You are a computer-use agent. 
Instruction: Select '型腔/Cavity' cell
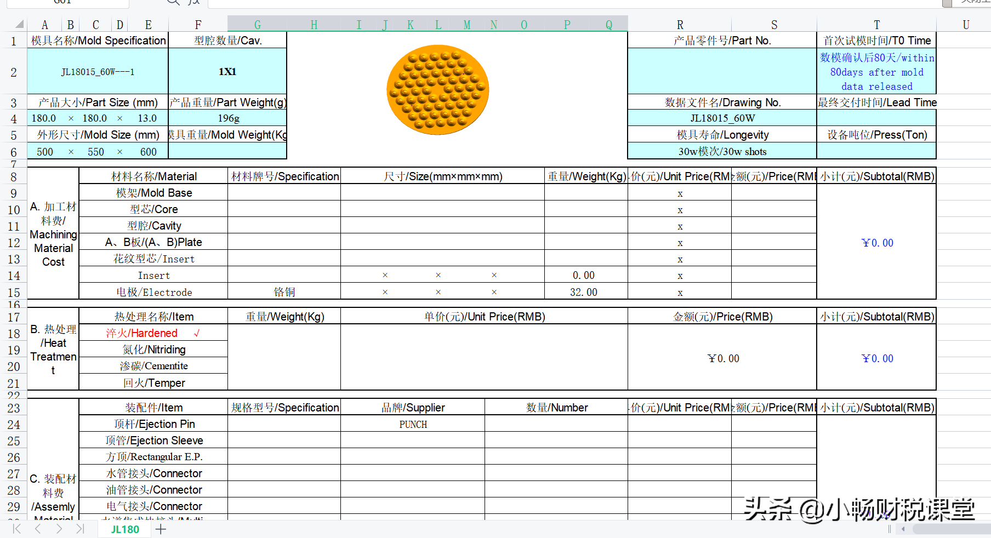click(x=153, y=226)
